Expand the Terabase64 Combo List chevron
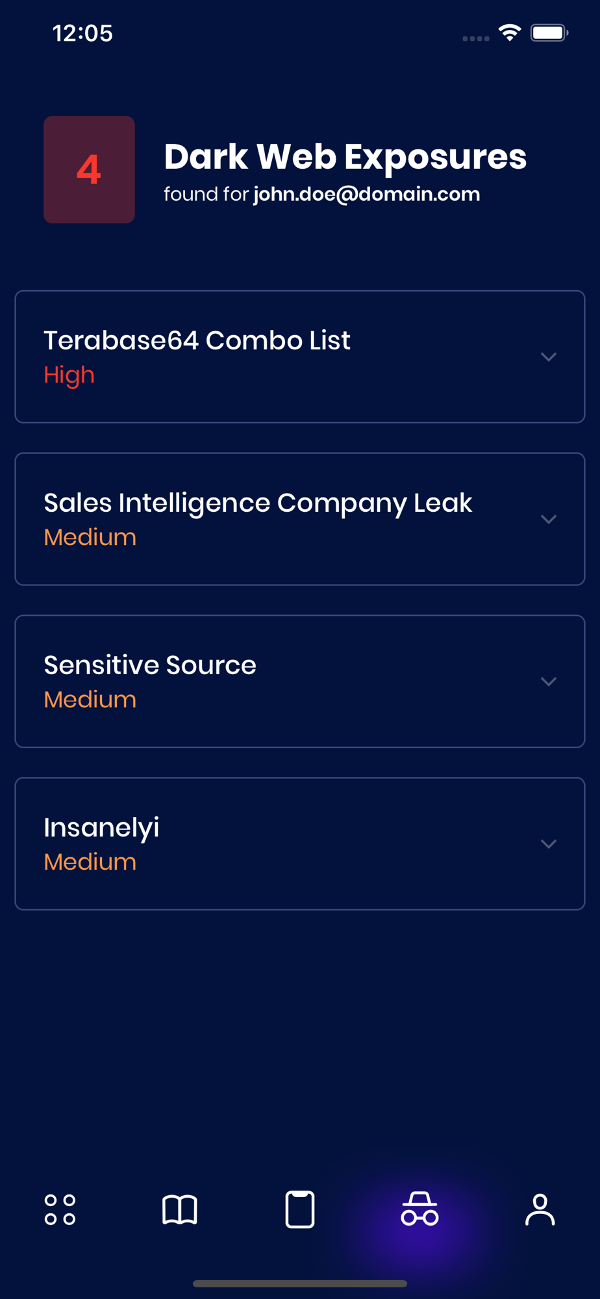The image size is (600, 1299). [549, 357]
